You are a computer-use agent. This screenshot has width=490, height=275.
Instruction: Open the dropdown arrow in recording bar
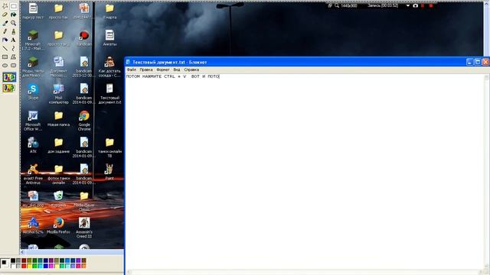point(408,5)
